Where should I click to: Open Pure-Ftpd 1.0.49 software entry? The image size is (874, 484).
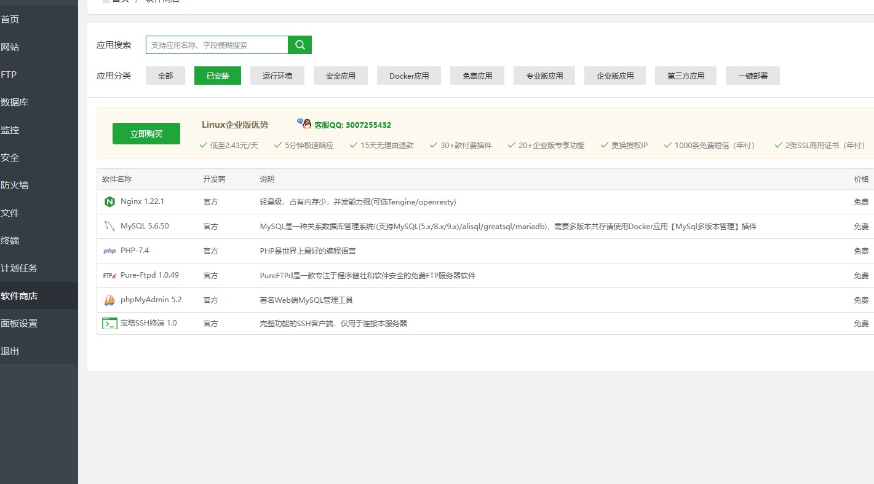coord(149,275)
